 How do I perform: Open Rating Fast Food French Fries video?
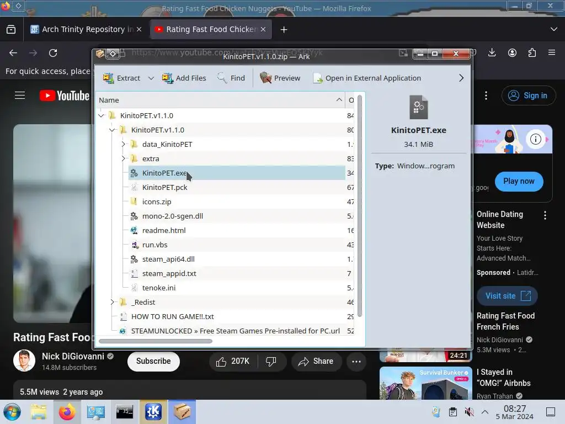505,321
